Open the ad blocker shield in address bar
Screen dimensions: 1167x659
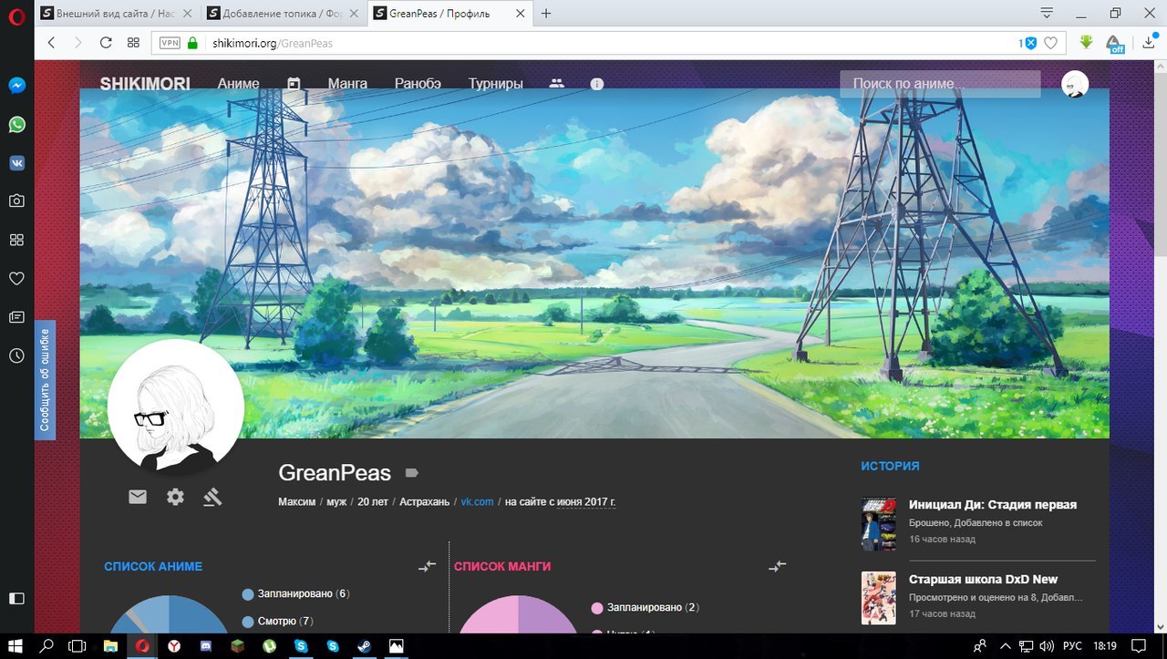click(x=1030, y=43)
